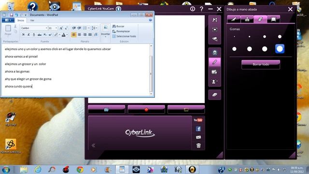The image size is (309, 174).
Task: Take a snapshot with camera button
Action: 106,110
